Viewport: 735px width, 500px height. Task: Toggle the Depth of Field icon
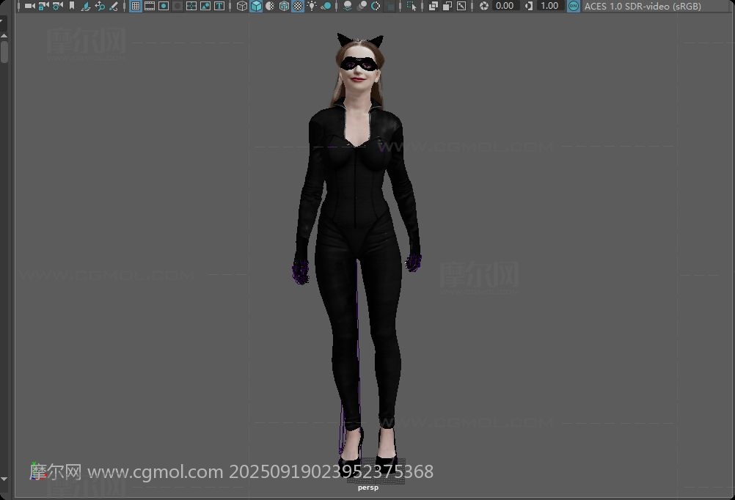coord(390,6)
